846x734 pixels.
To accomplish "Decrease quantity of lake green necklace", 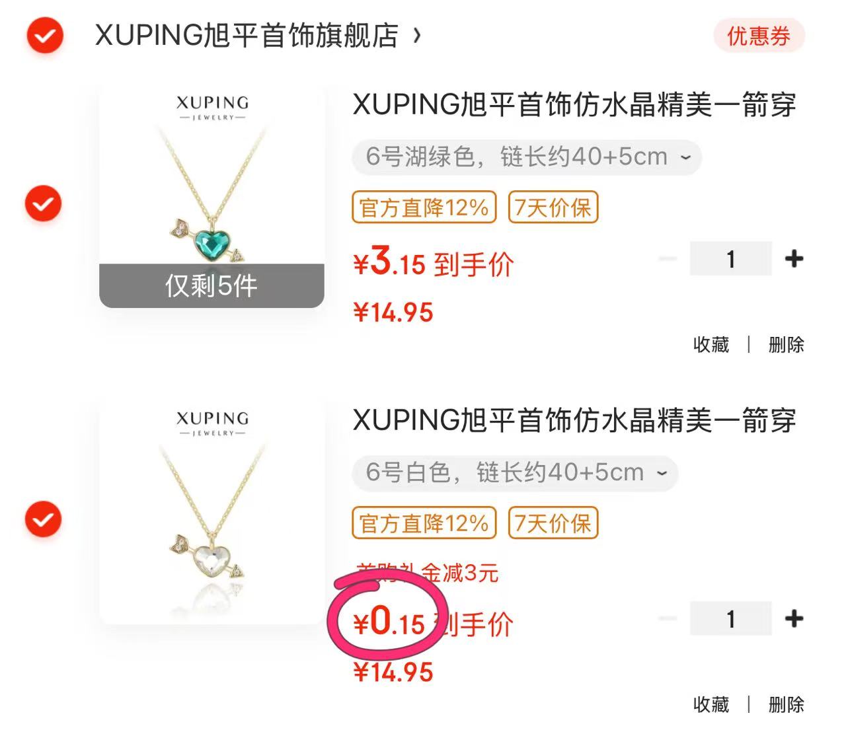I will (x=668, y=259).
